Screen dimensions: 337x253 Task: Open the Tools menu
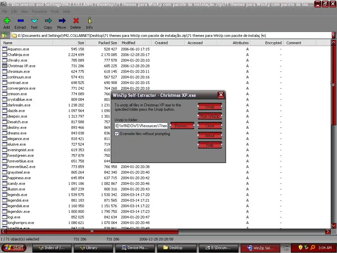(55, 12)
